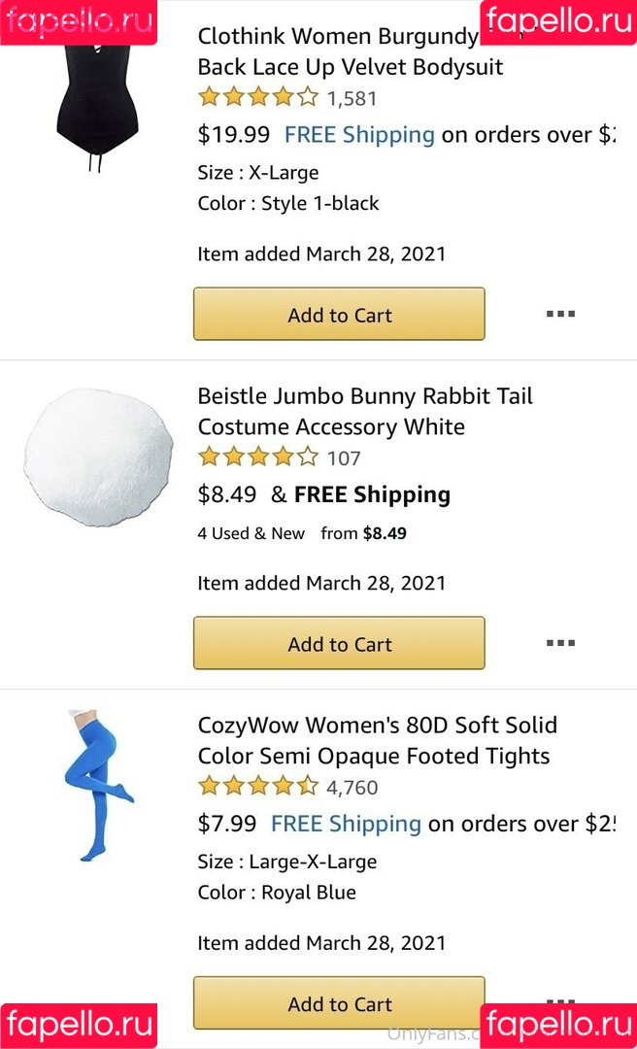
Task: View the 107 reviews for the bunny tail
Action: (344, 458)
